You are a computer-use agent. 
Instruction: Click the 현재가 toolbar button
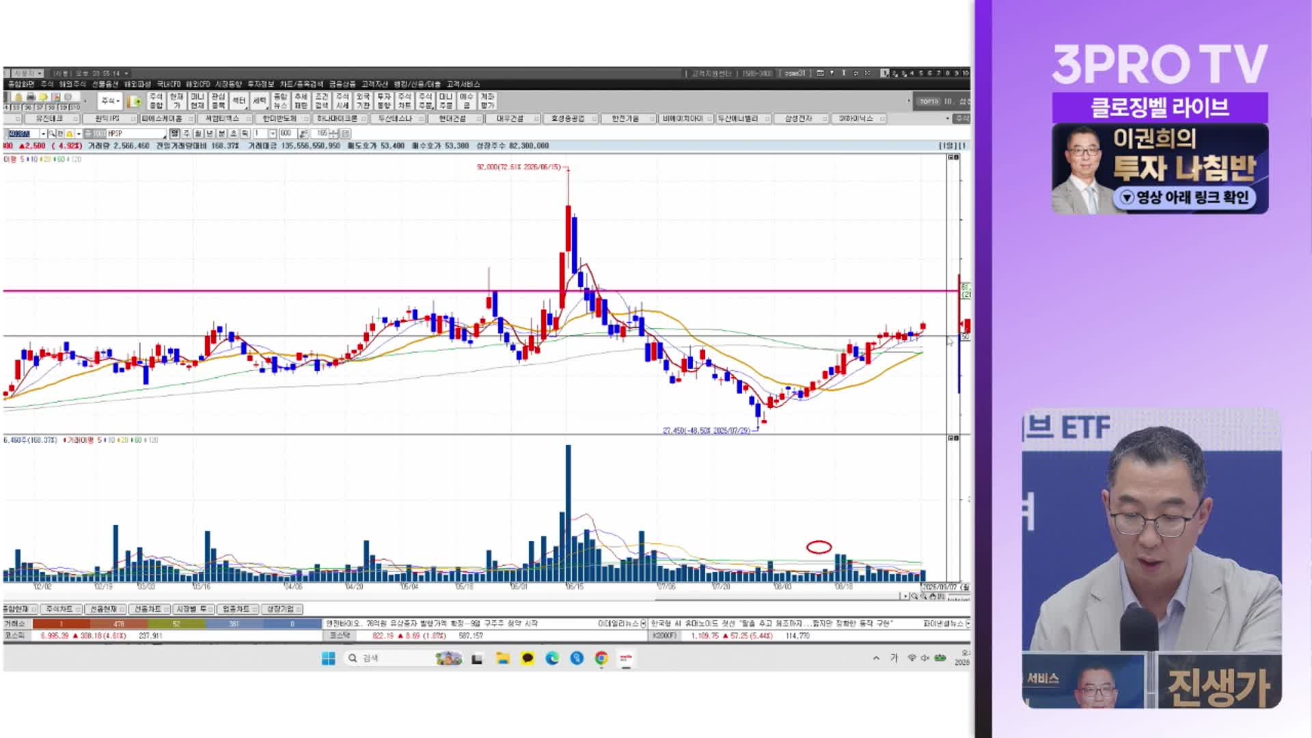click(x=177, y=101)
